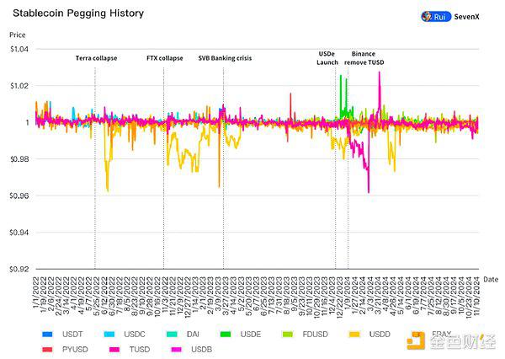The width and height of the screenshot is (505, 359).
Task: Select the SevenX label at top right
Action: pyautogui.click(x=466, y=17)
